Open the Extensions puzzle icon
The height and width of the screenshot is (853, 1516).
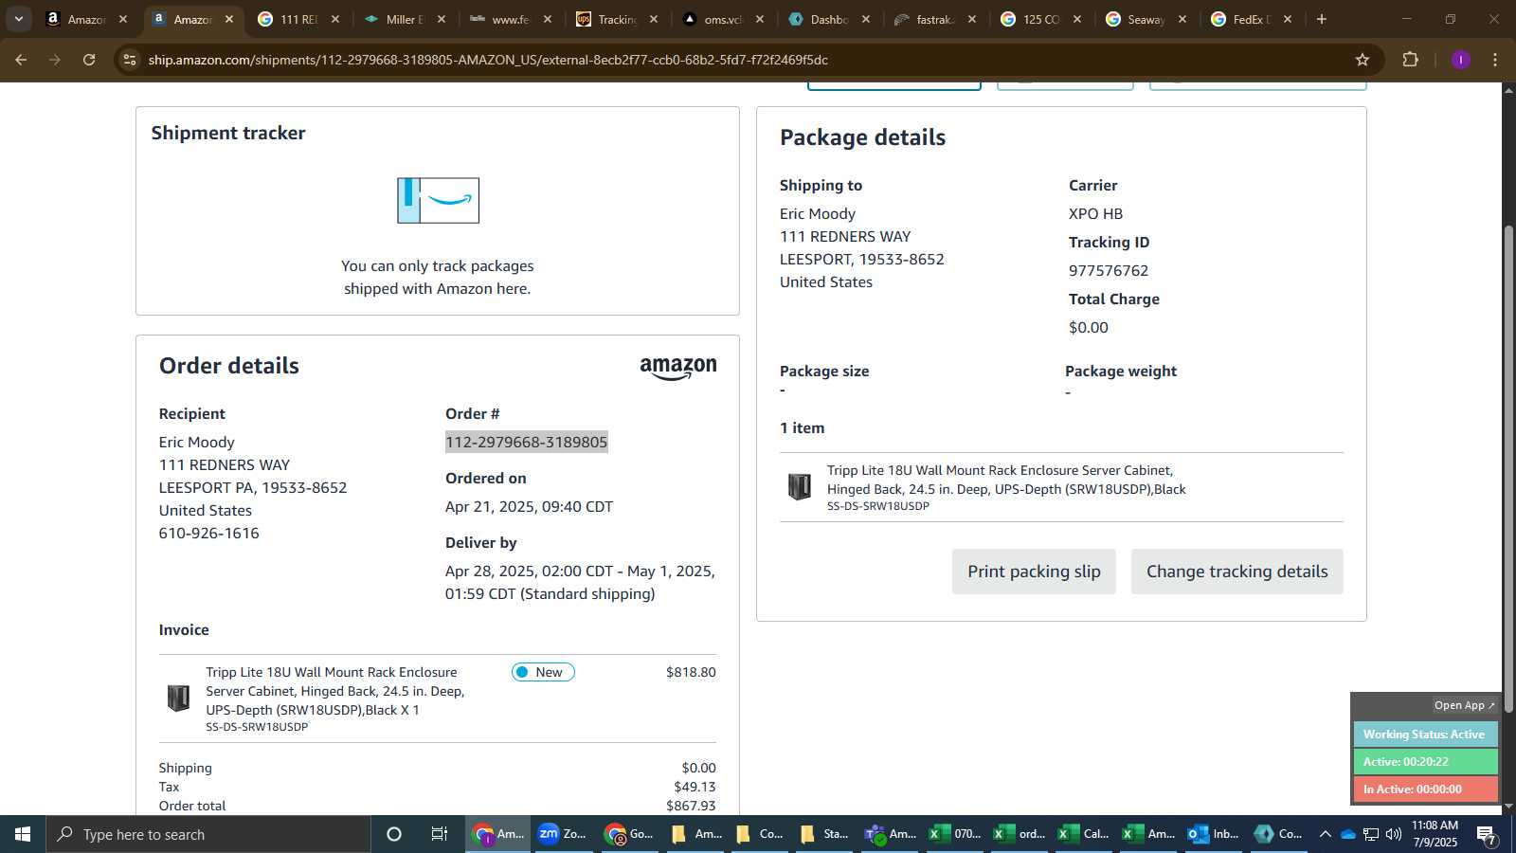click(1410, 60)
